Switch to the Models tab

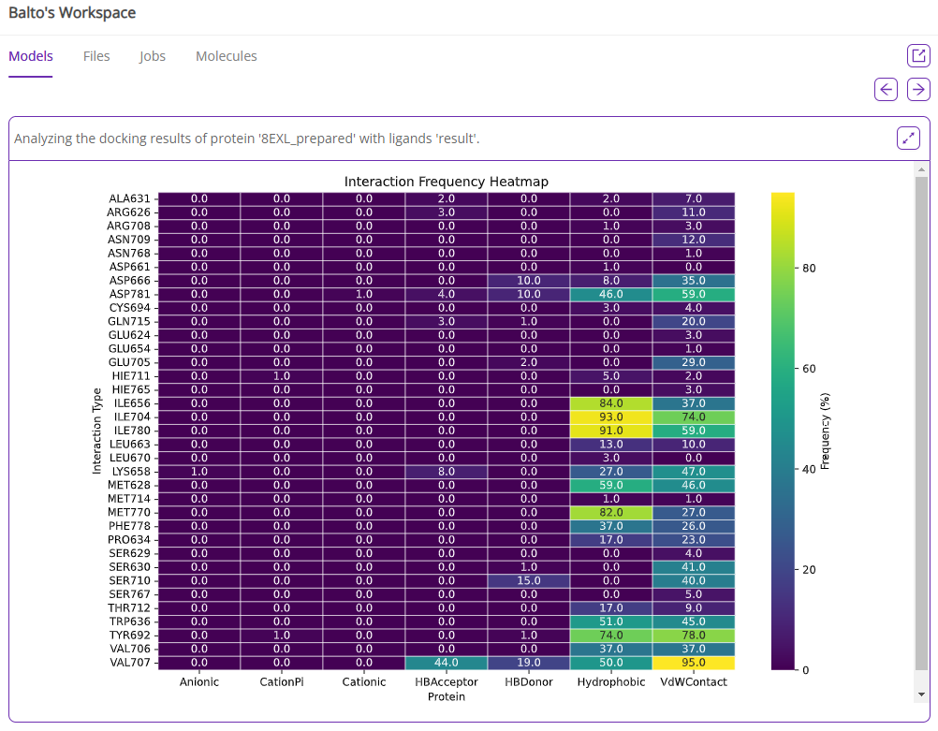(31, 56)
